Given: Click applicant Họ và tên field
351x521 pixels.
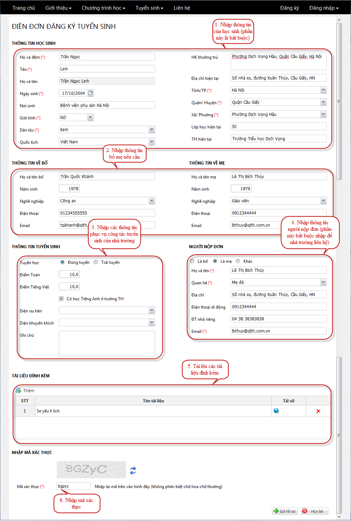Looking at the screenshot, I should (x=279, y=270).
